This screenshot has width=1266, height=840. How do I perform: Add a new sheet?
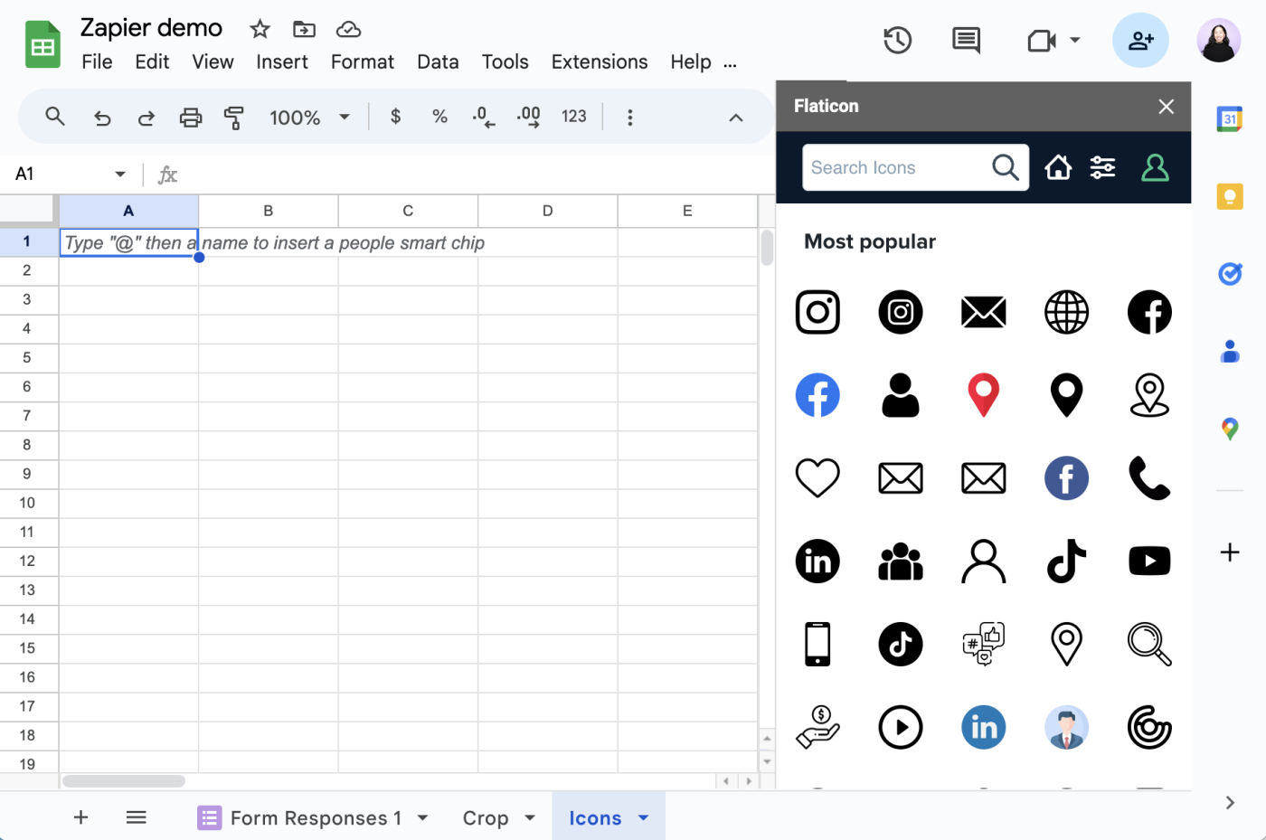[80, 817]
